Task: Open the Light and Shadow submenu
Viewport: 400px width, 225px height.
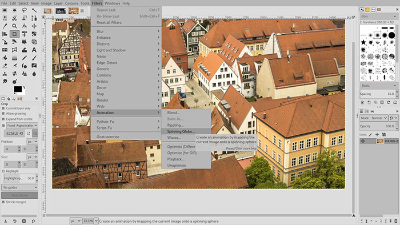Action: point(126,50)
